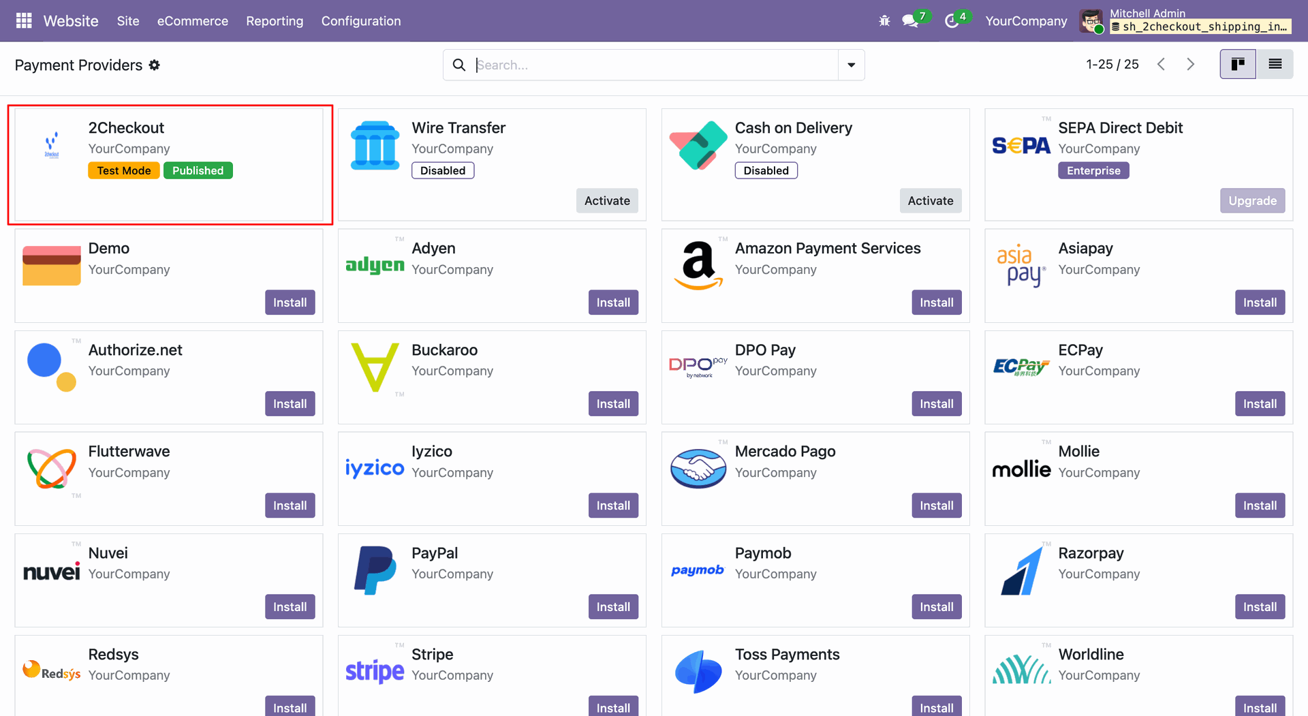The height and width of the screenshot is (716, 1308).
Task: Click the search magnifier icon
Action: pyautogui.click(x=459, y=65)
